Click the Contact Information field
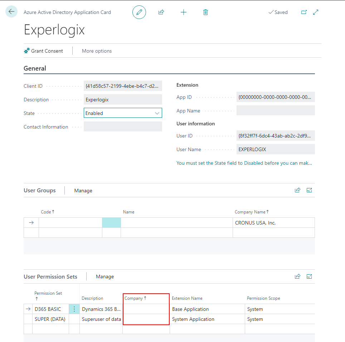 pos(123,127)
